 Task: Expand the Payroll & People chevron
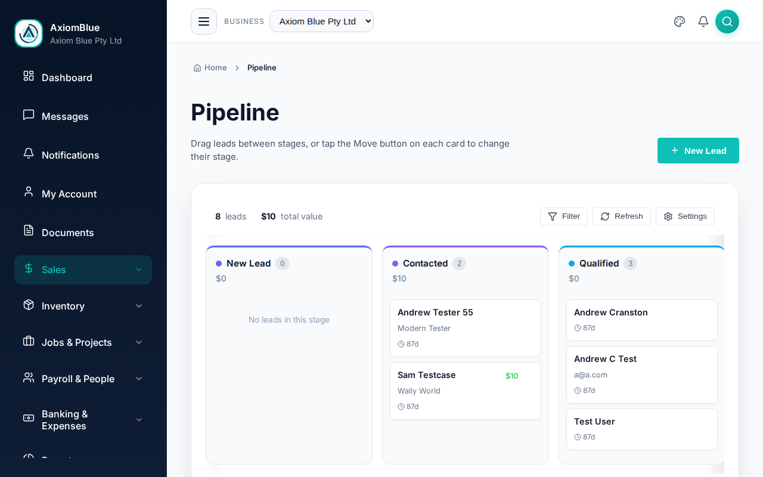pyautogui.click(x=139, y=379)
